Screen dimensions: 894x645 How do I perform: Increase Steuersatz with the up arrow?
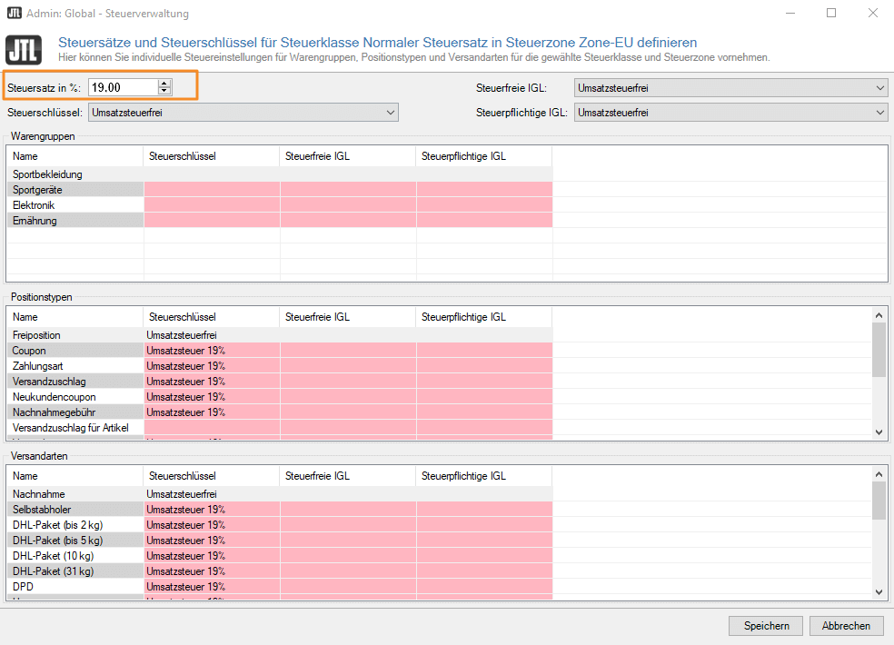click(164, 84)
